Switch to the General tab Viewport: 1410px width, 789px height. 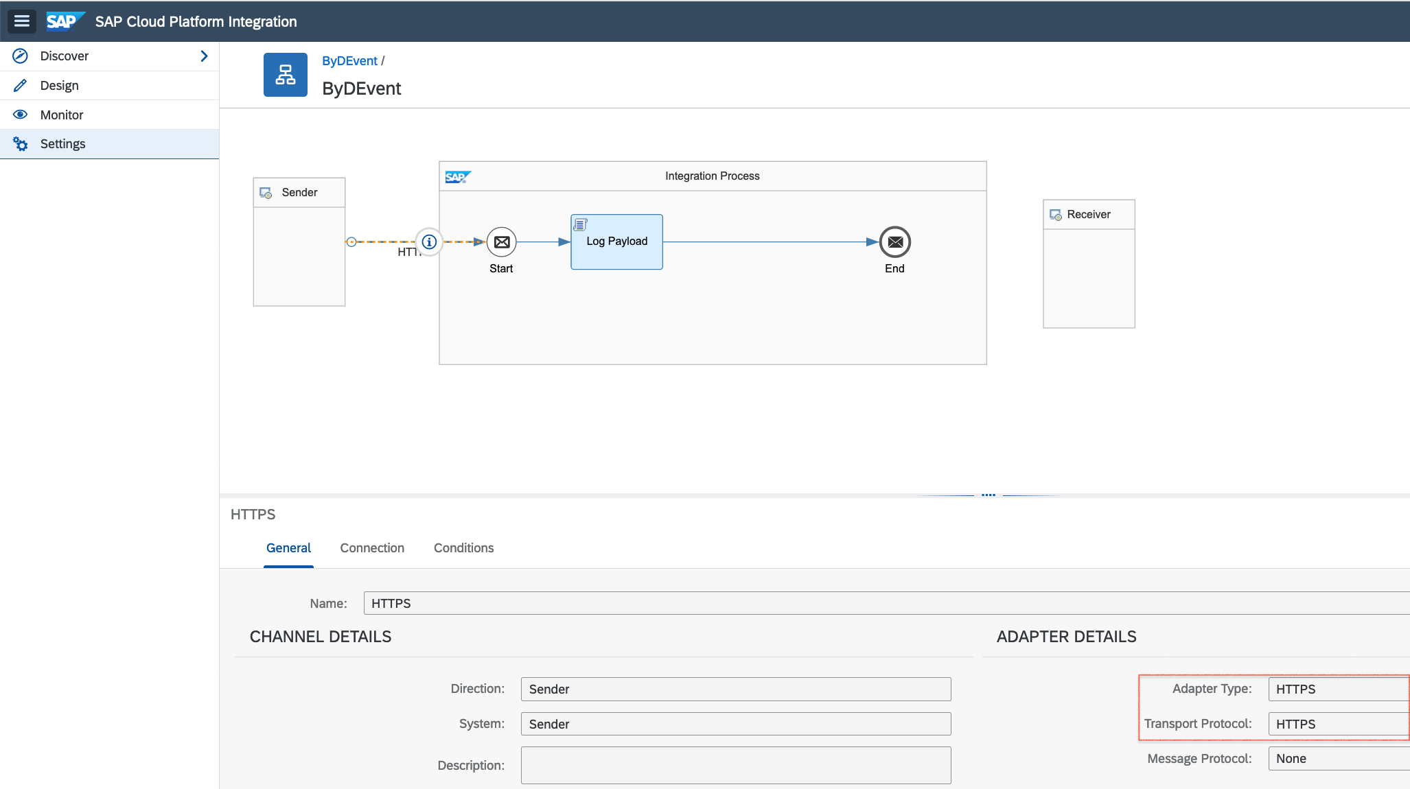point(288,547)
